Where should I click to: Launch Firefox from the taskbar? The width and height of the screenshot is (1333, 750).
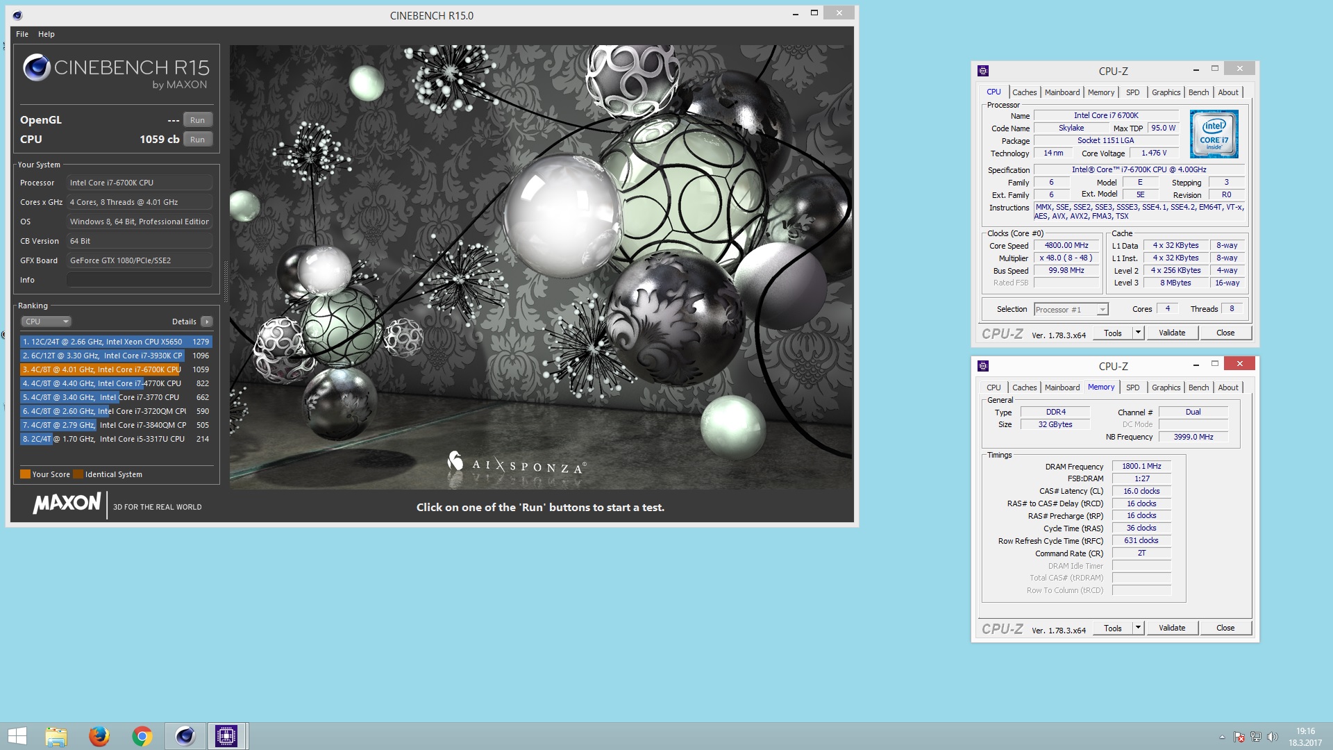pos(99,736)
